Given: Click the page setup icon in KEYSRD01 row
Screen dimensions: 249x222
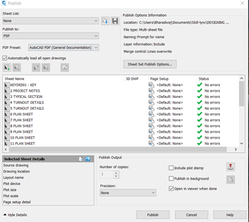Looking at the screenshot, I should pyautogui.click(x=151, y=85).
